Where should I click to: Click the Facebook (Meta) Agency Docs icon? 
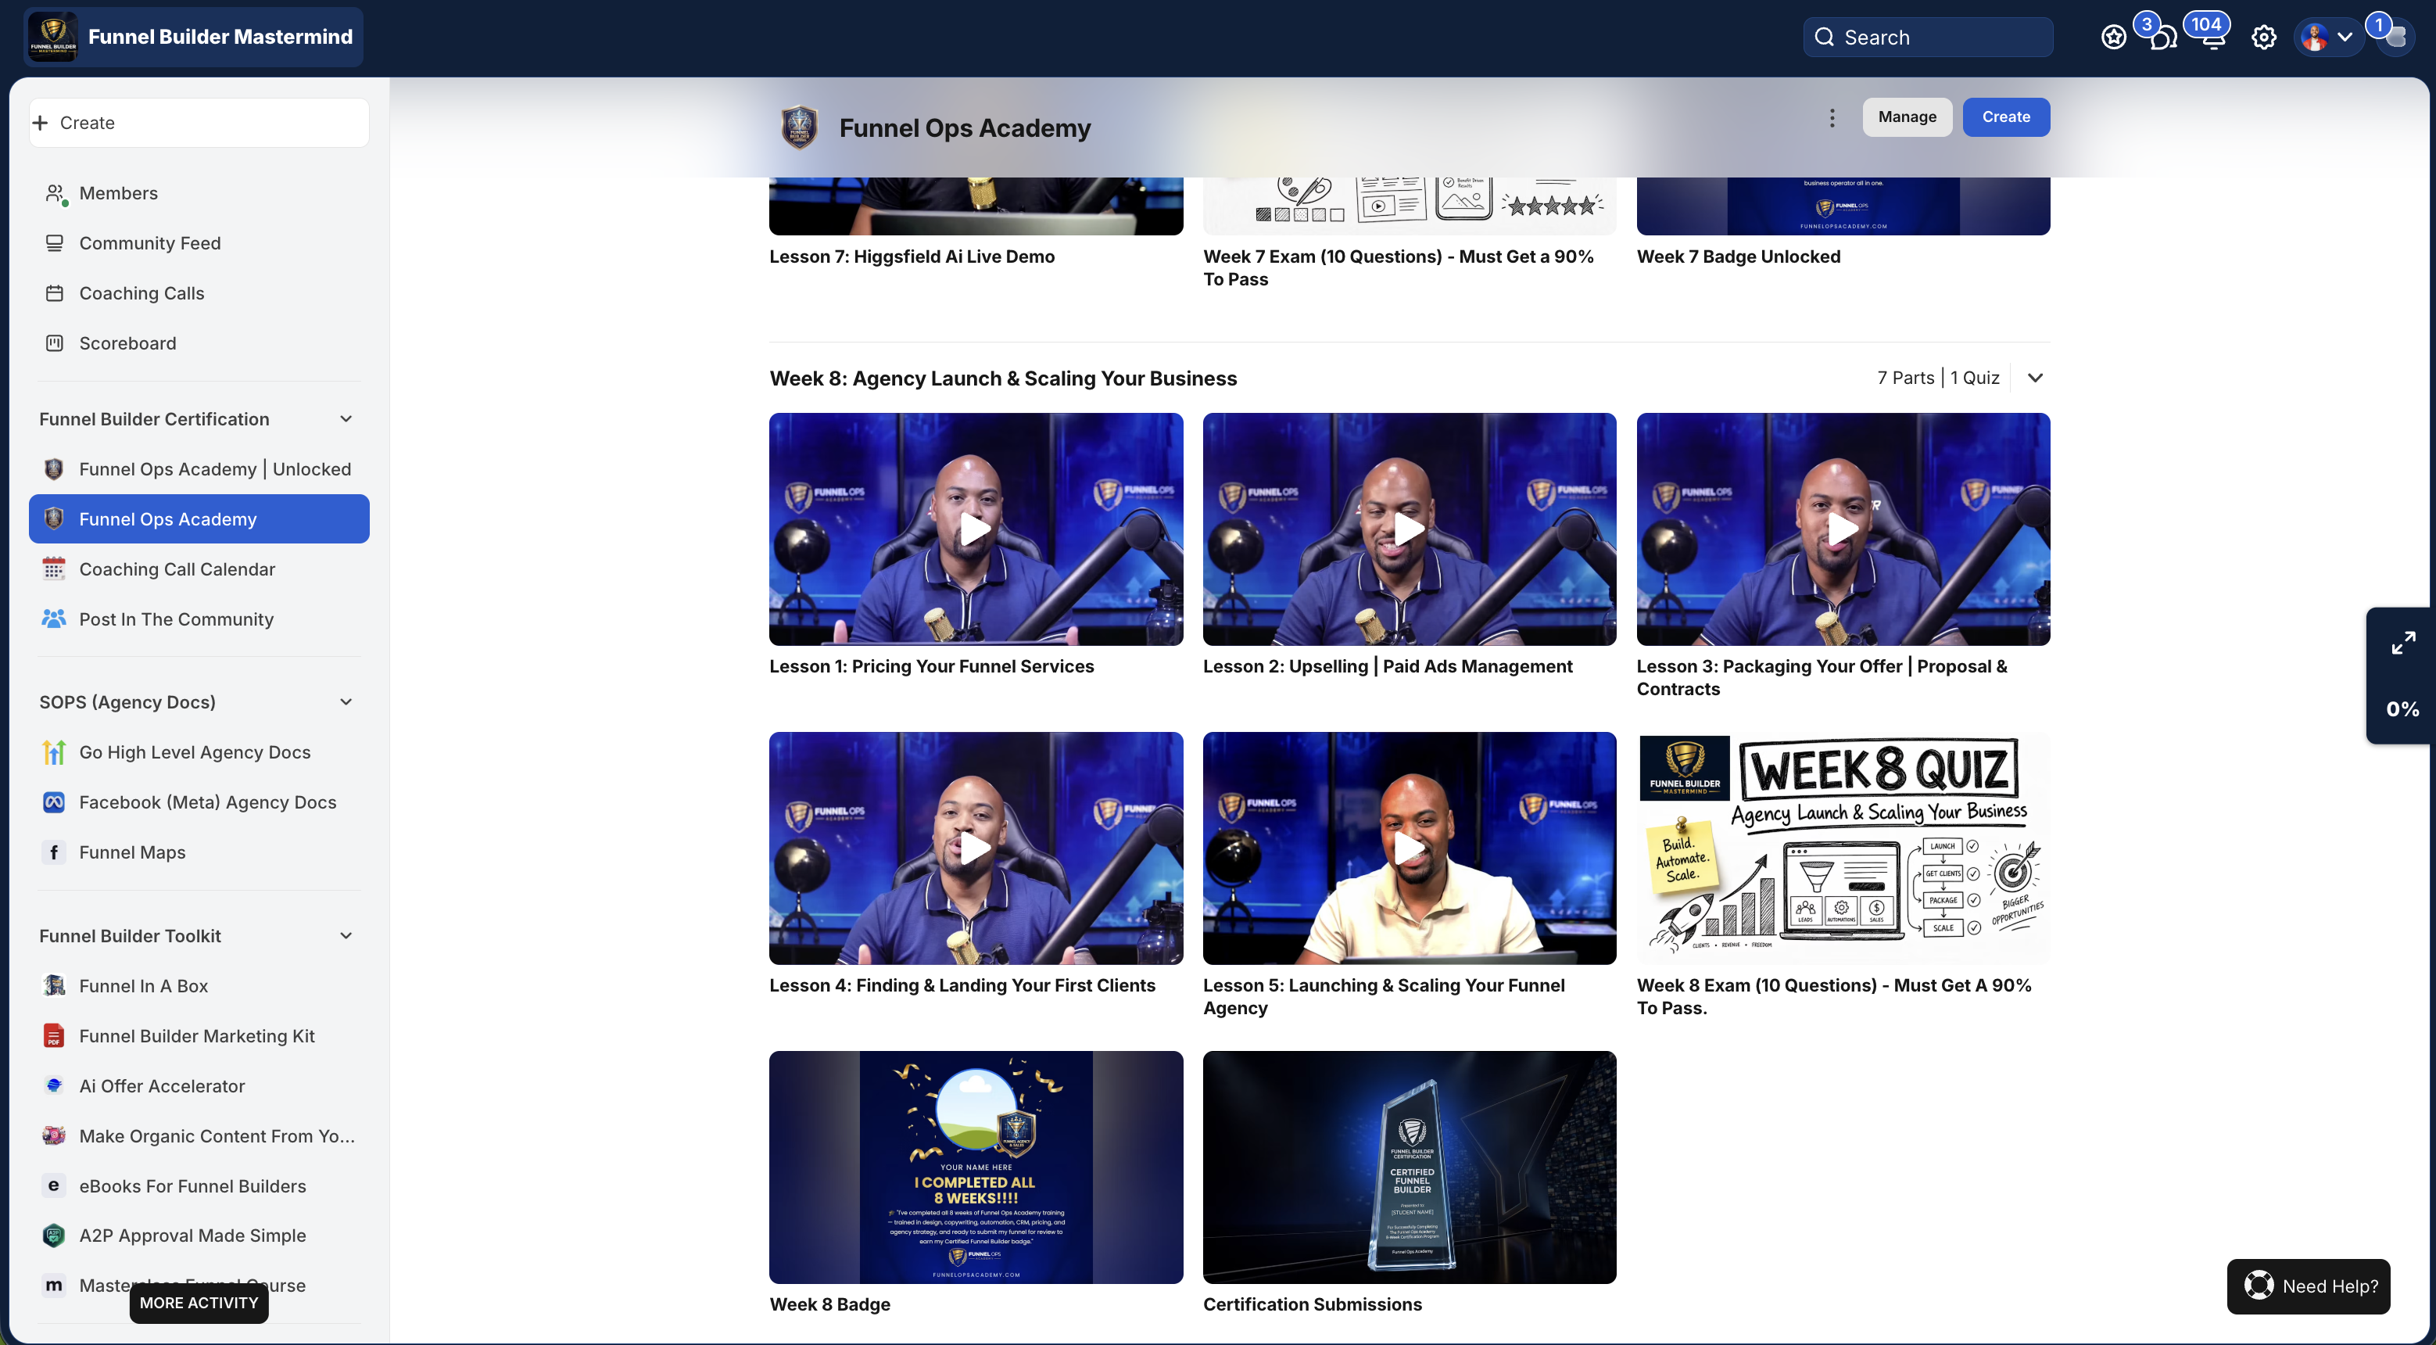pyautogui.click(x=54, y=803)
